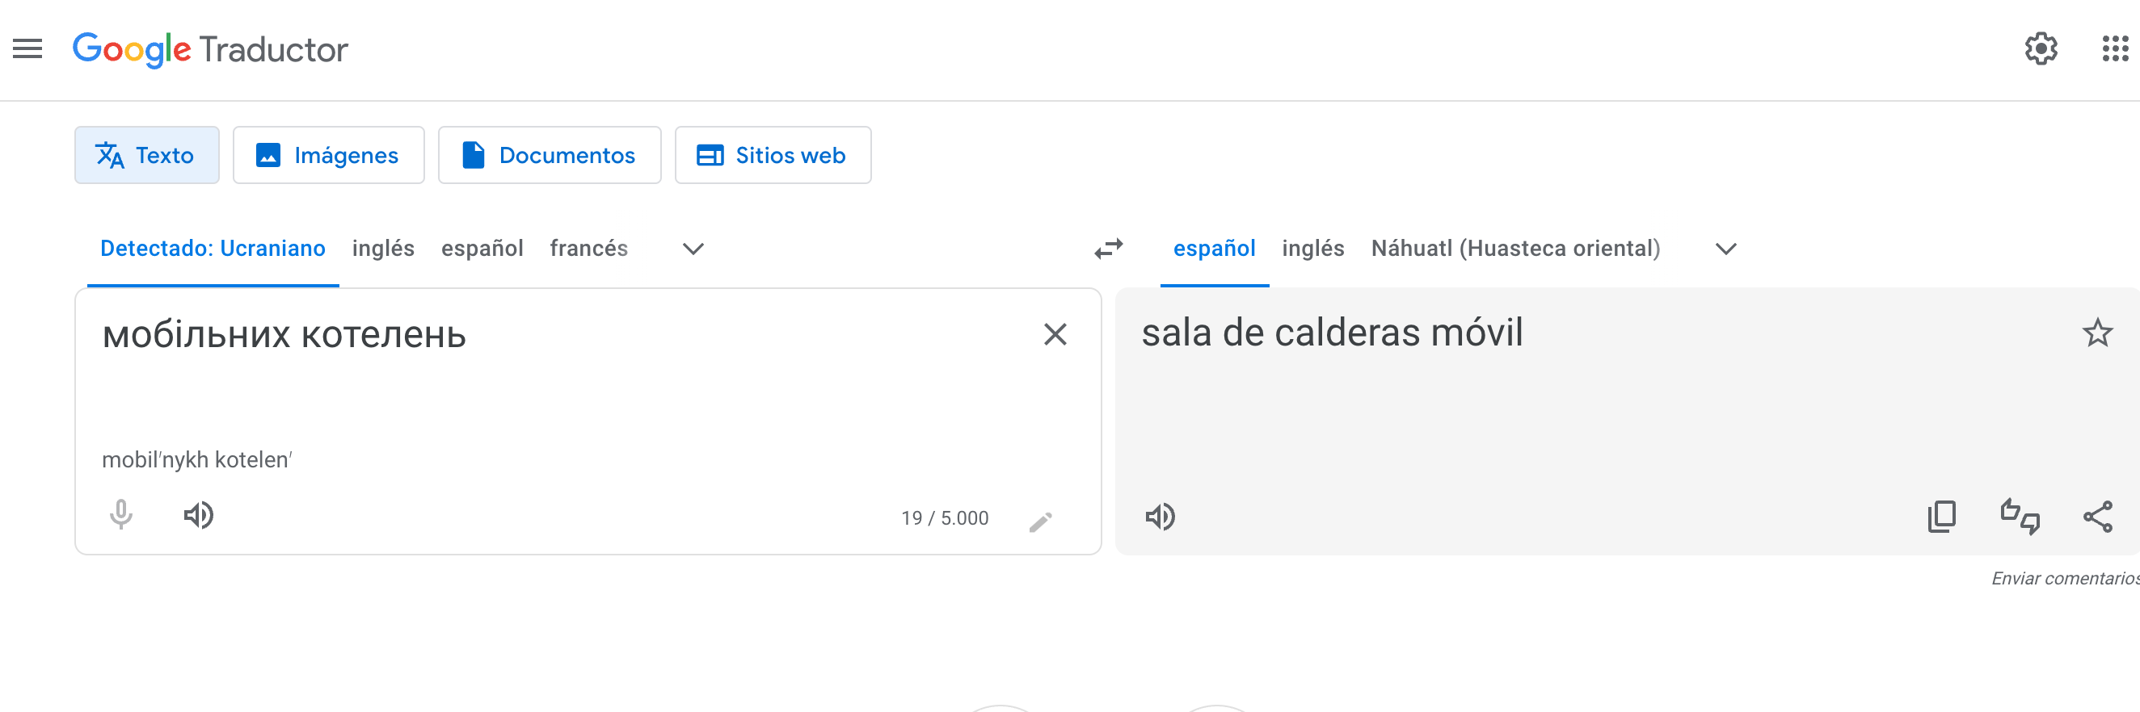This screenshot has width=2140, height=712.
Task: Clear the source text with X
Action: coord(1055,334)
